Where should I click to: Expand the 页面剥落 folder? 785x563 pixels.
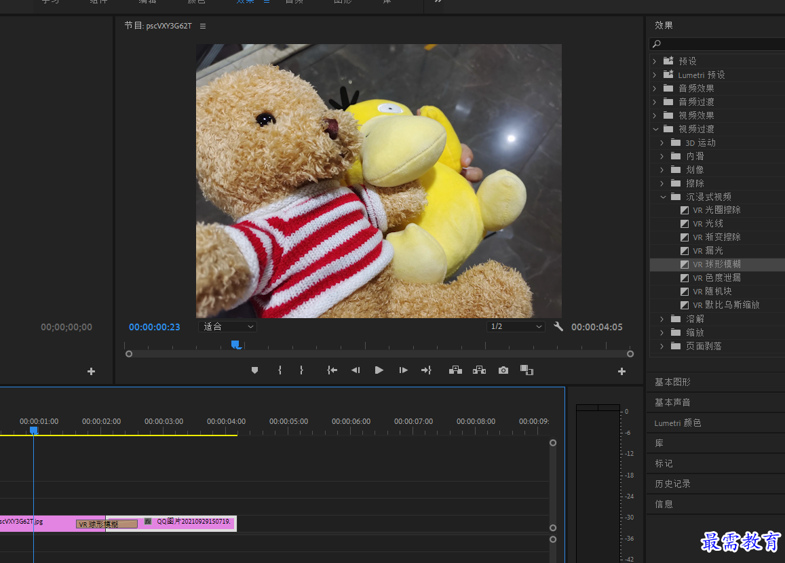point(662,346)
